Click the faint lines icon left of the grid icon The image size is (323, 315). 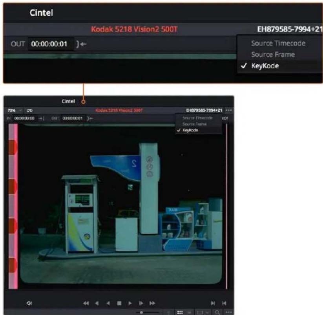pyautogui.click(x=168, y=313)
